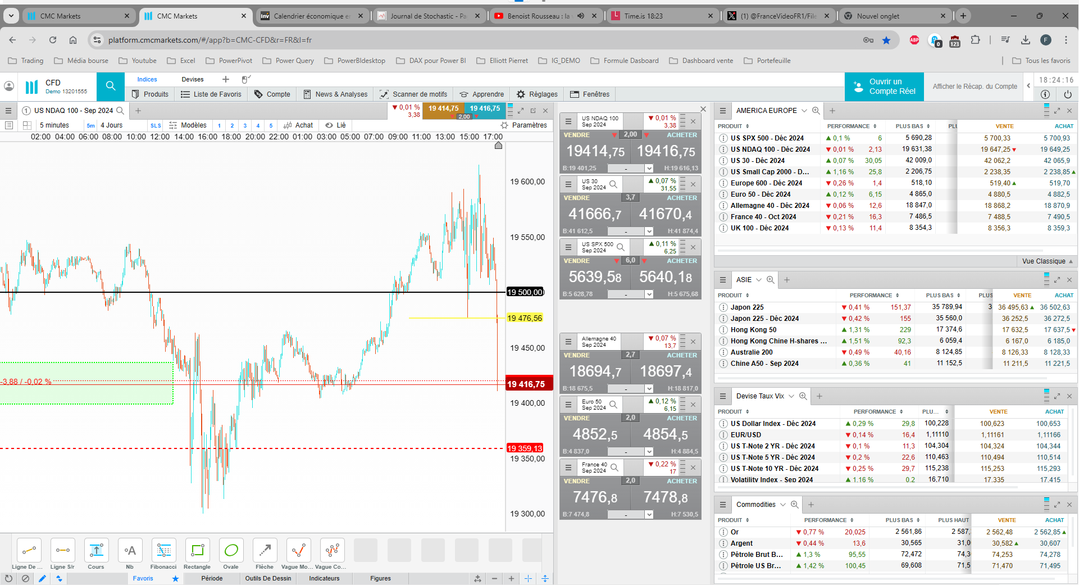Toggle the SLS stop-loss display button
This screenshot has width=1079, height=585.
pos(156,125)
